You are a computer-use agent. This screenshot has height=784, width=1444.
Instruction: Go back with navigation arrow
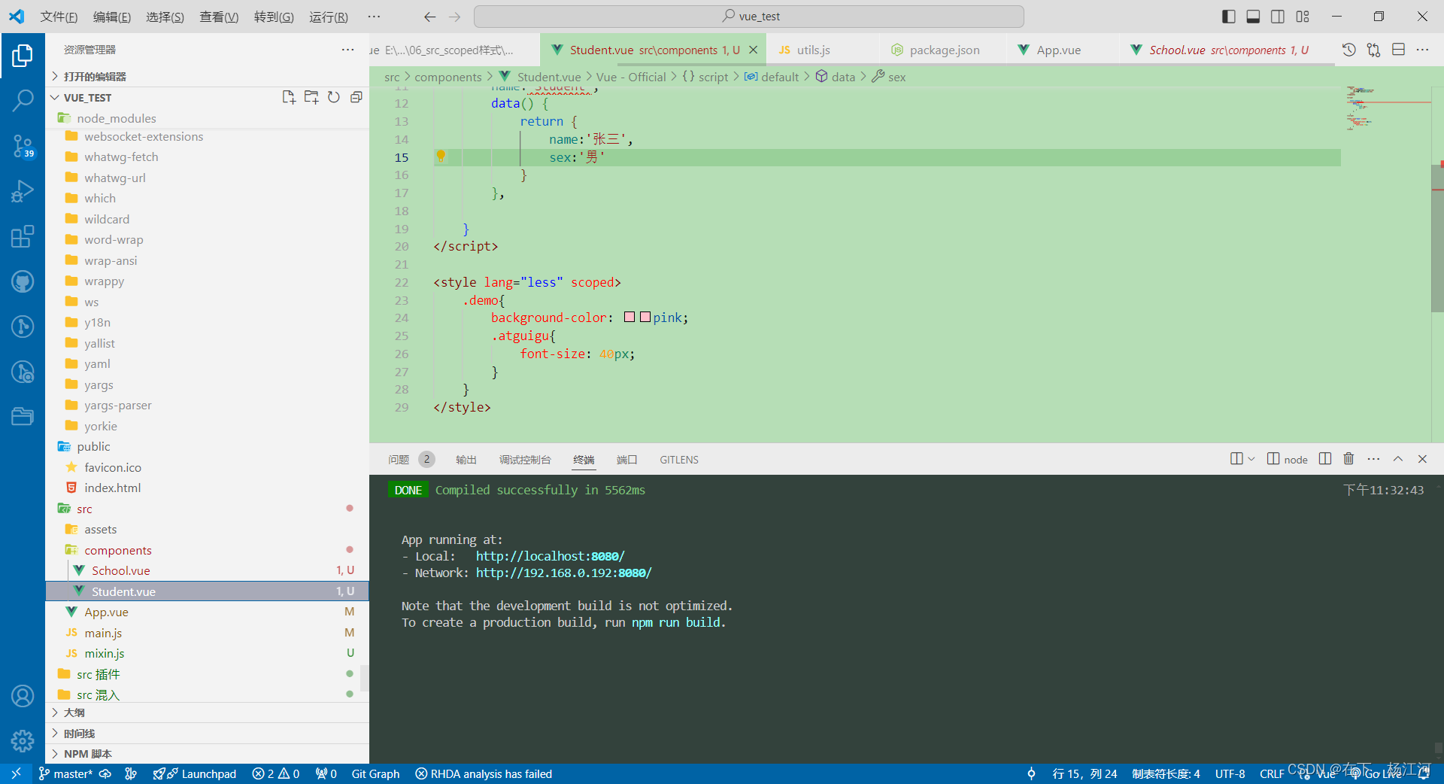click(x=429, y=17)
